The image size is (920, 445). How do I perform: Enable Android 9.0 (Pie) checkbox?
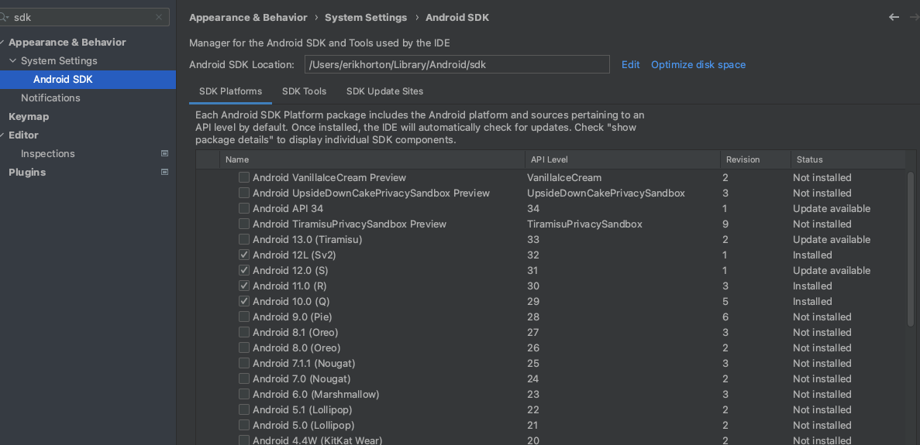(x=244, y=317)
